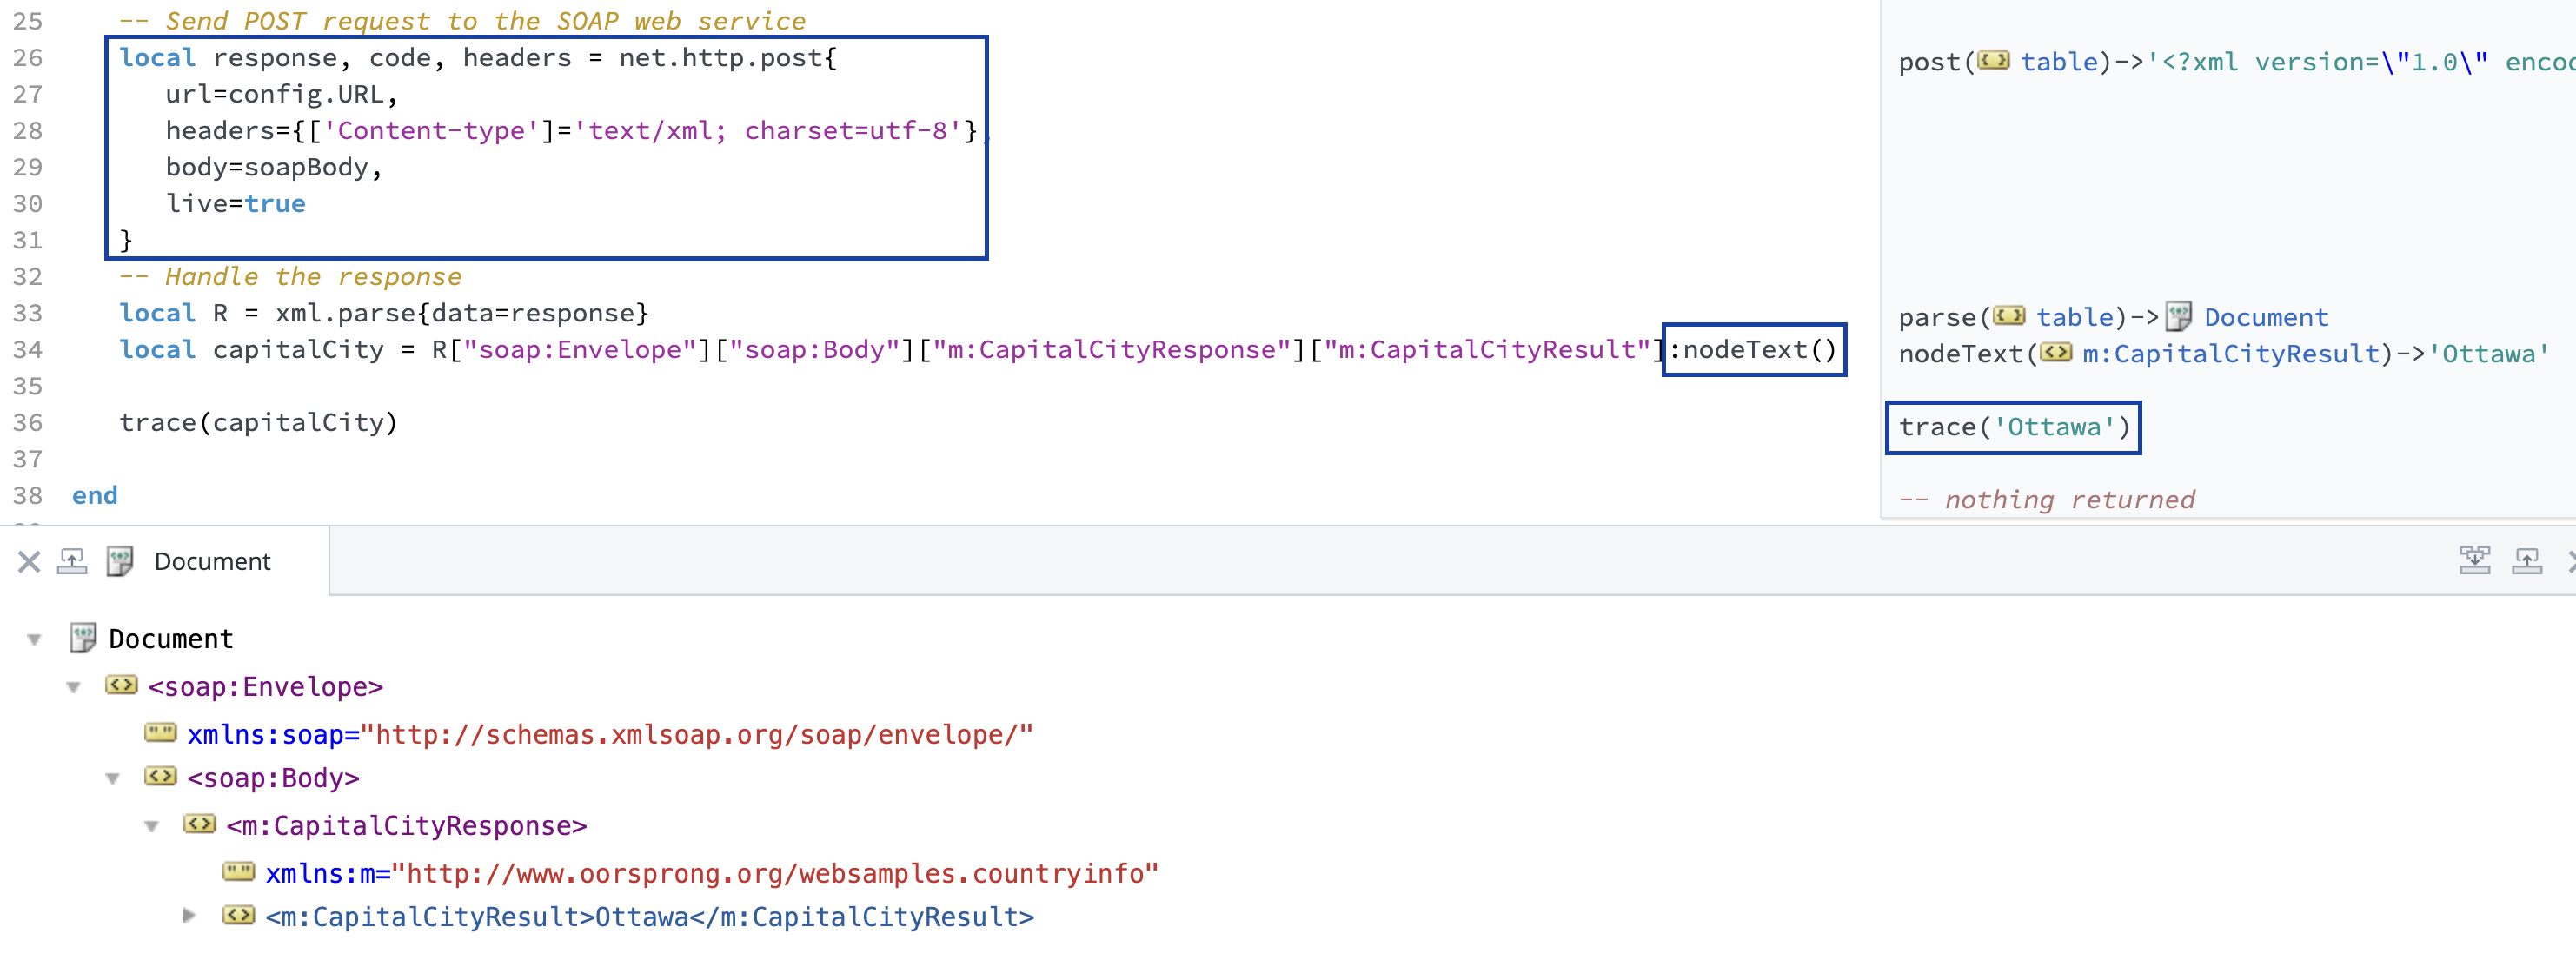This screenshot has height=980, width=2576.
Task: Open the Document tab
Action: coord(211,562)
